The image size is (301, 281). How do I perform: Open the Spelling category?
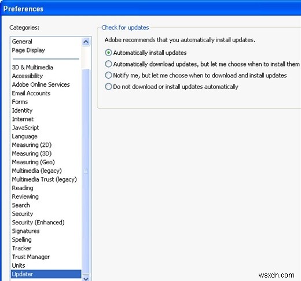click(22, 239)
